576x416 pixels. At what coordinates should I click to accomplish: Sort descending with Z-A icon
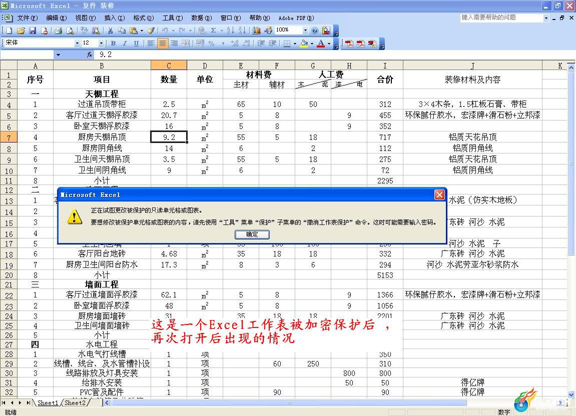pos(242,30)
